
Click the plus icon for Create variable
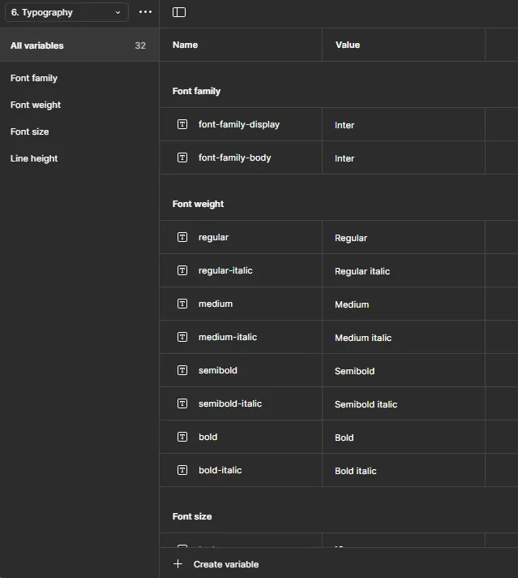pos(178,564)
